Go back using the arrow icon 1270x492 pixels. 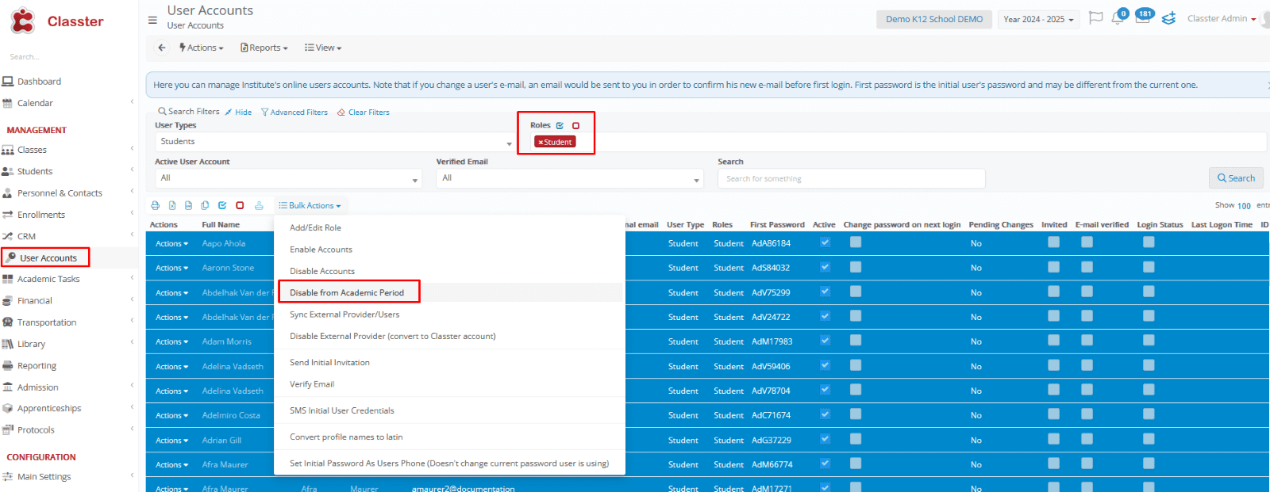pos(162,48)
